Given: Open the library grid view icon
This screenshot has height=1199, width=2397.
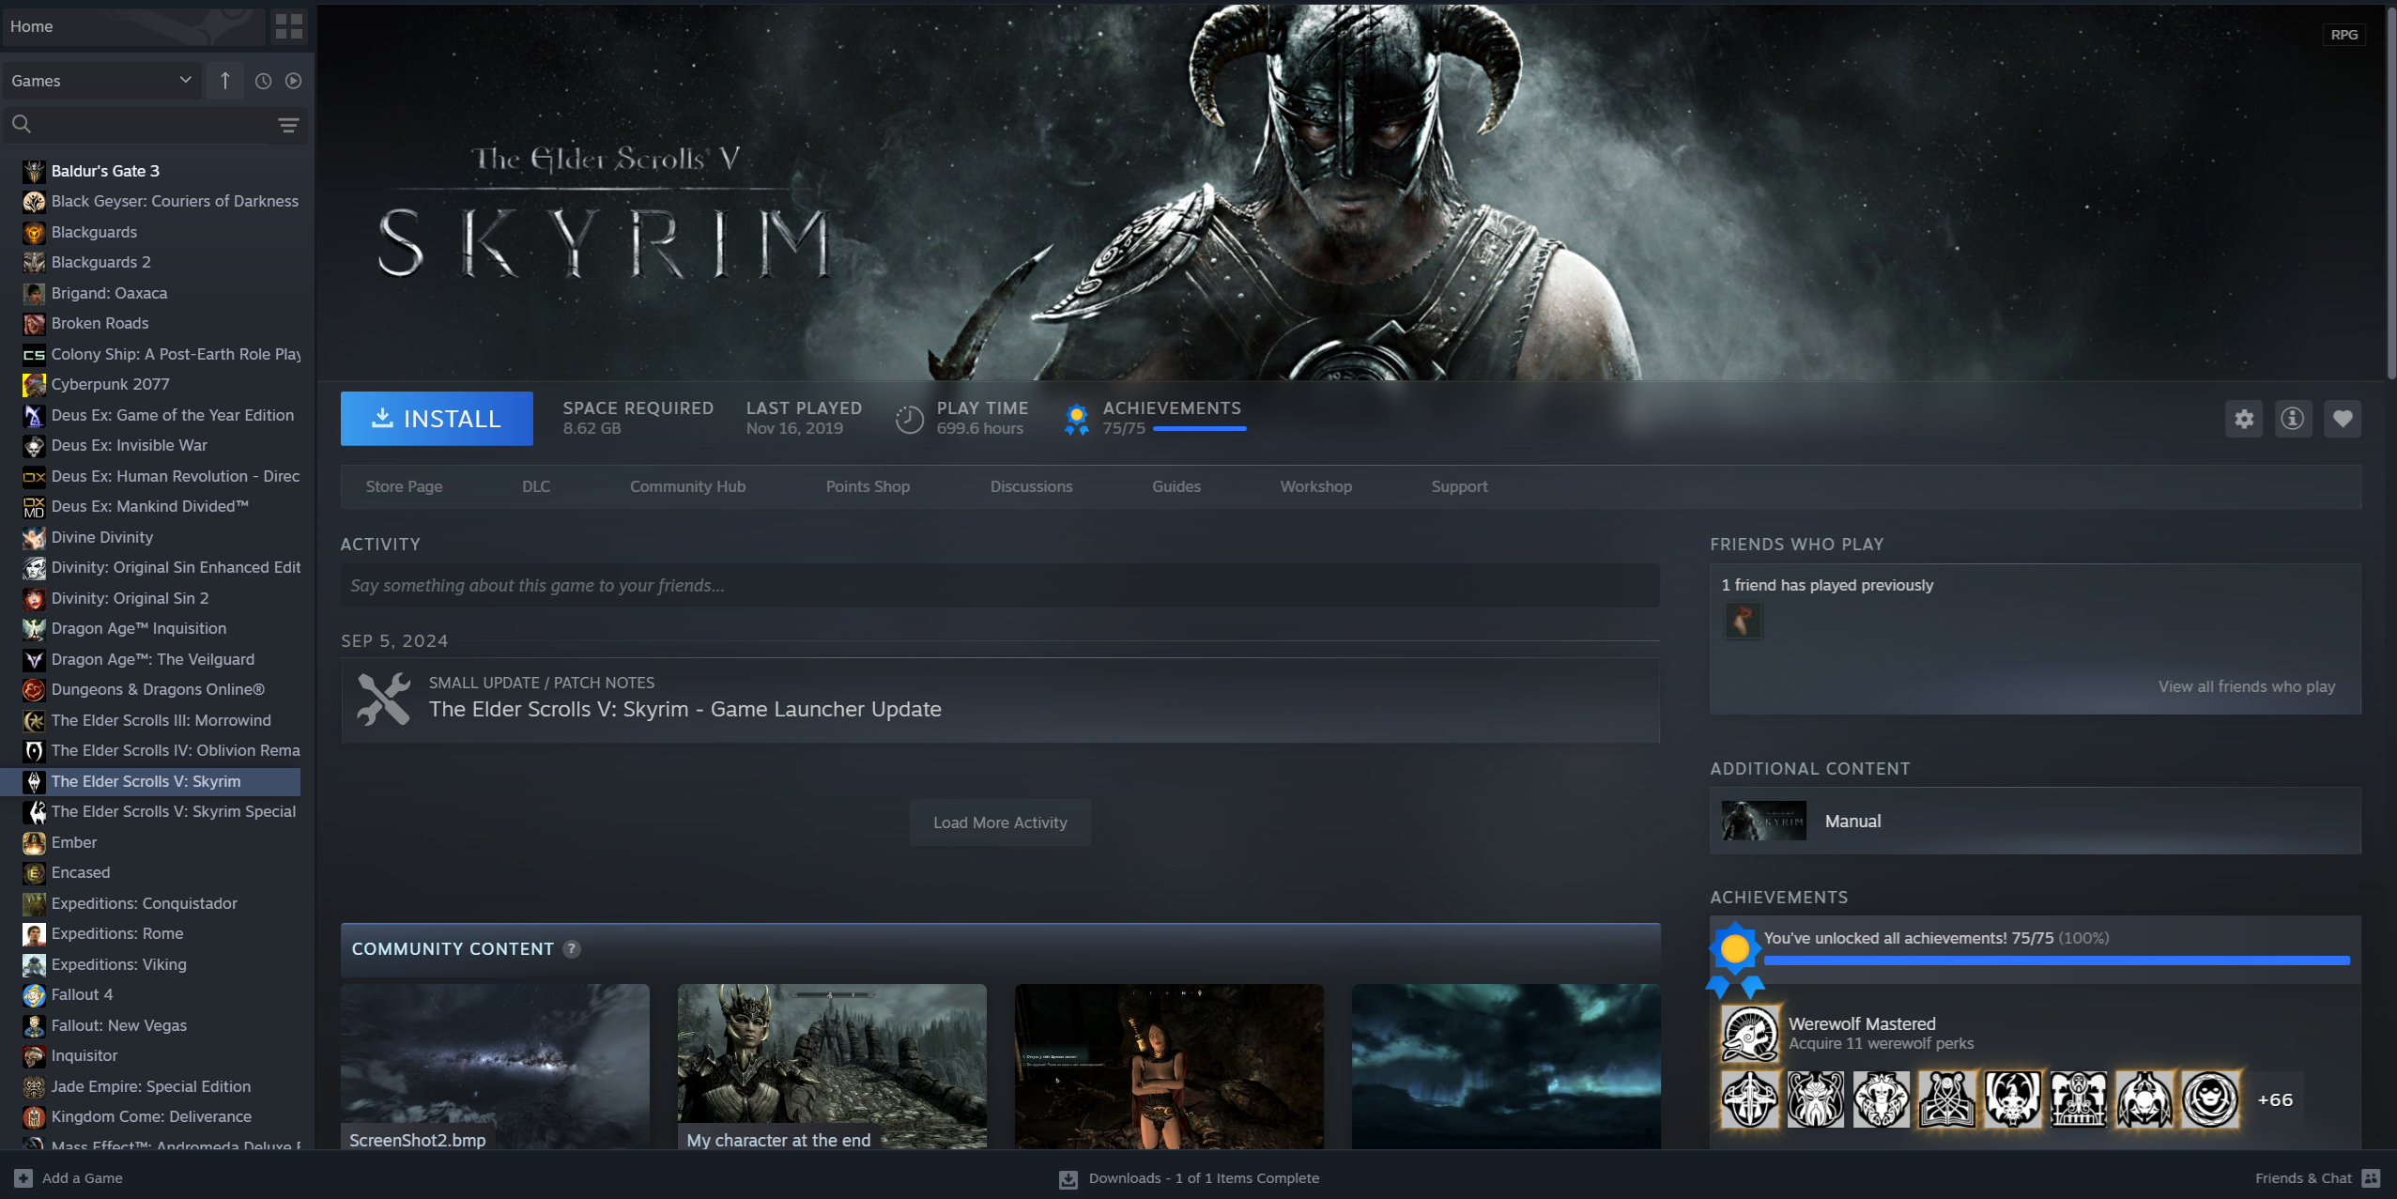Looking at the screenshot, I should click(x=289, y=26).
